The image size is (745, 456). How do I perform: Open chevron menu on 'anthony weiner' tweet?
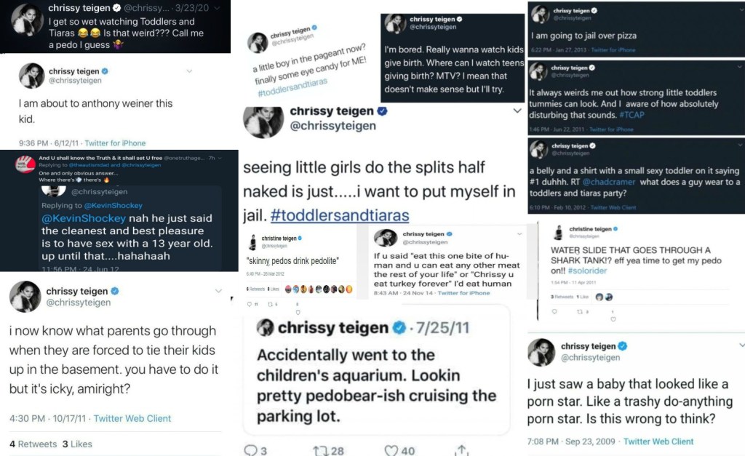tap(189, 71)
